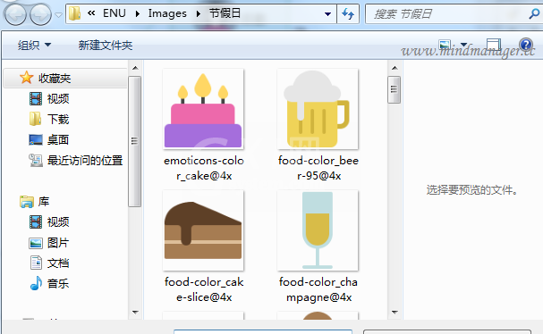543x334 pixels.
Task: Expand the arrow after Images breadcrumb
Action: pyautogui.click(x=198, y=13)
